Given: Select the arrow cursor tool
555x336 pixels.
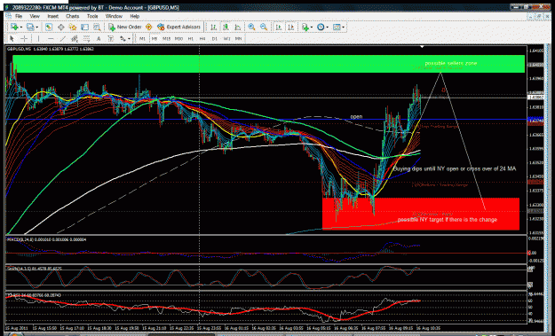Looking at the screenshot, I should point(12,38).
